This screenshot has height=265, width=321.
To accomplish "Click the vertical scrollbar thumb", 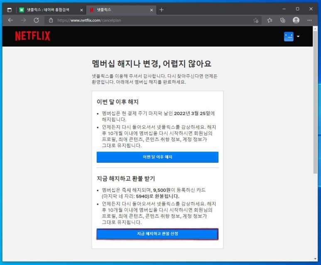I will coord(315,103).
